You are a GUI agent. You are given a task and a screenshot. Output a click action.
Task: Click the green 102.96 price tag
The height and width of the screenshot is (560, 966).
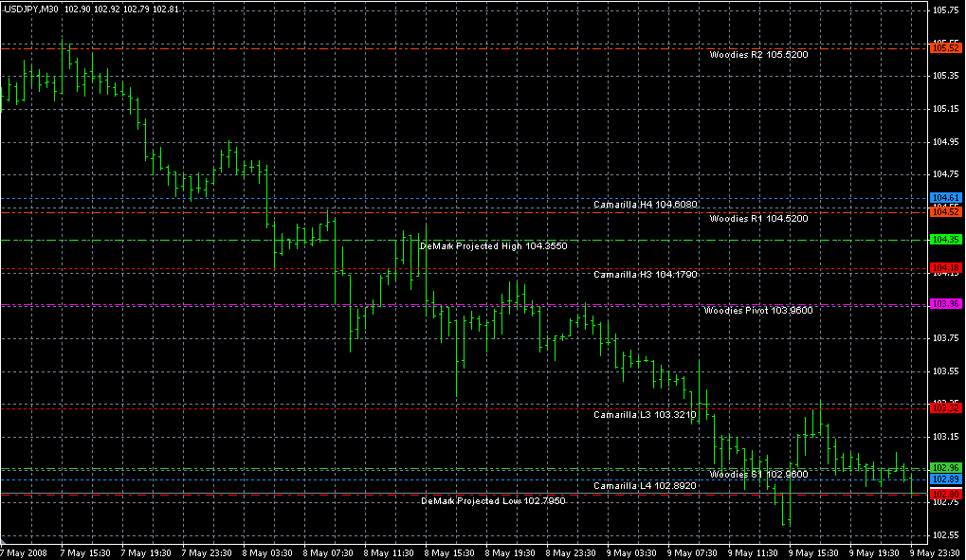click(x=946, y=468)
